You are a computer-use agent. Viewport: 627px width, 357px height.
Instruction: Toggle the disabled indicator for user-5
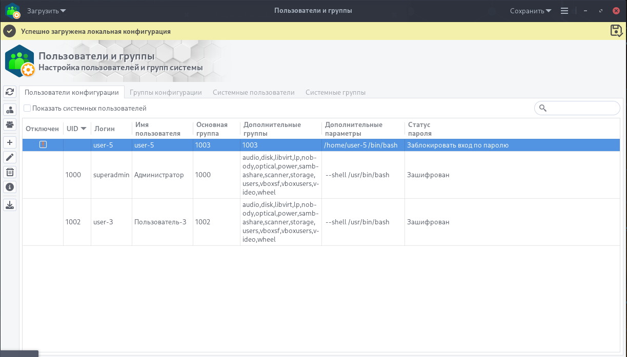(43, 145)
